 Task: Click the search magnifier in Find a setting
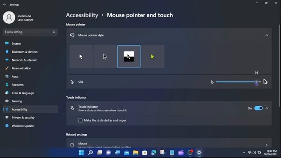click(x=54, y=32)
